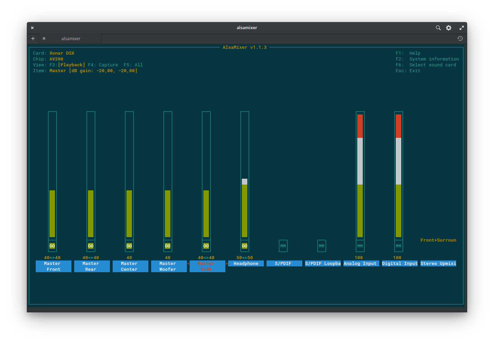Toggle mute box under Master Front
The width and height of the screenshot is (494, 344).
(x=52, y=246)
